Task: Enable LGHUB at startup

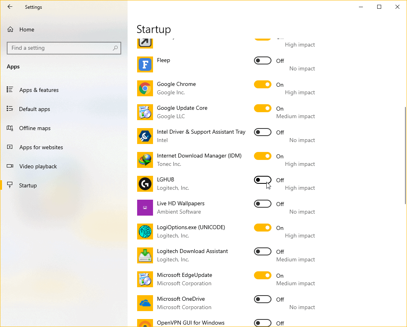Action: (x=262, y=180)
